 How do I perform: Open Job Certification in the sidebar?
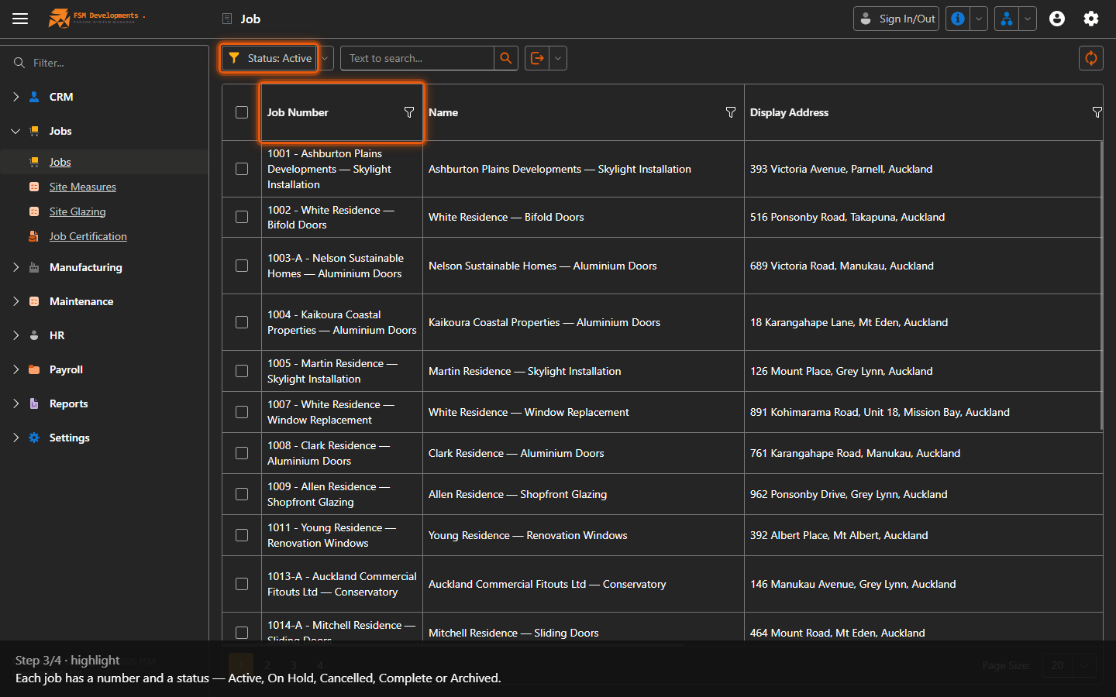[x=88, y=236]
